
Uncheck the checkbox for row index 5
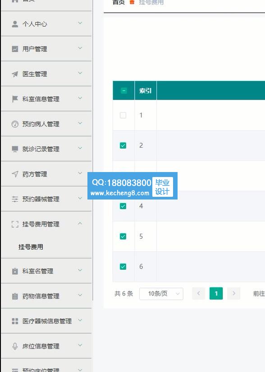point(123,236)
